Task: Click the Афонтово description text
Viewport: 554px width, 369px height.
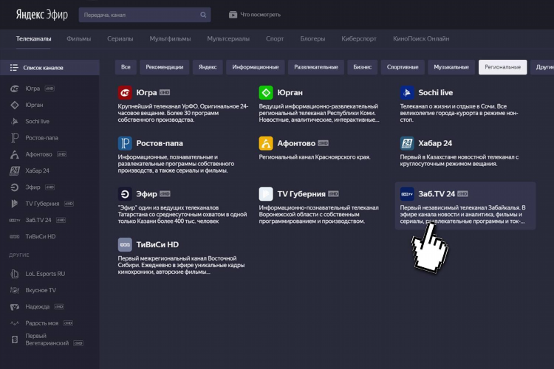Action: pyautogui.click(x=315, y=157)
